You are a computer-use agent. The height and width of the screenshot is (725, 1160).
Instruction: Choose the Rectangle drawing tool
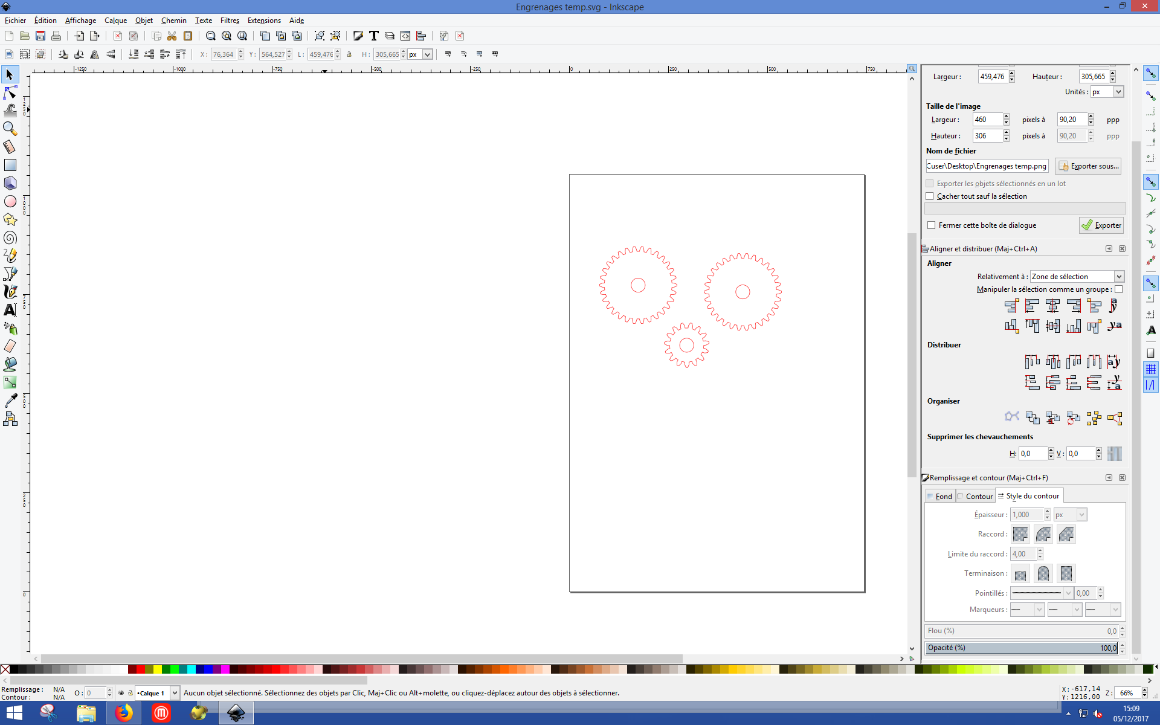click(10, 165)
